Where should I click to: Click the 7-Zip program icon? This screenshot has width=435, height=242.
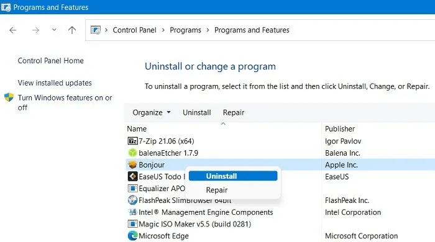click(132, 141)
